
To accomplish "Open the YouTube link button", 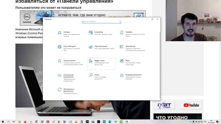I will coord(191,105).
